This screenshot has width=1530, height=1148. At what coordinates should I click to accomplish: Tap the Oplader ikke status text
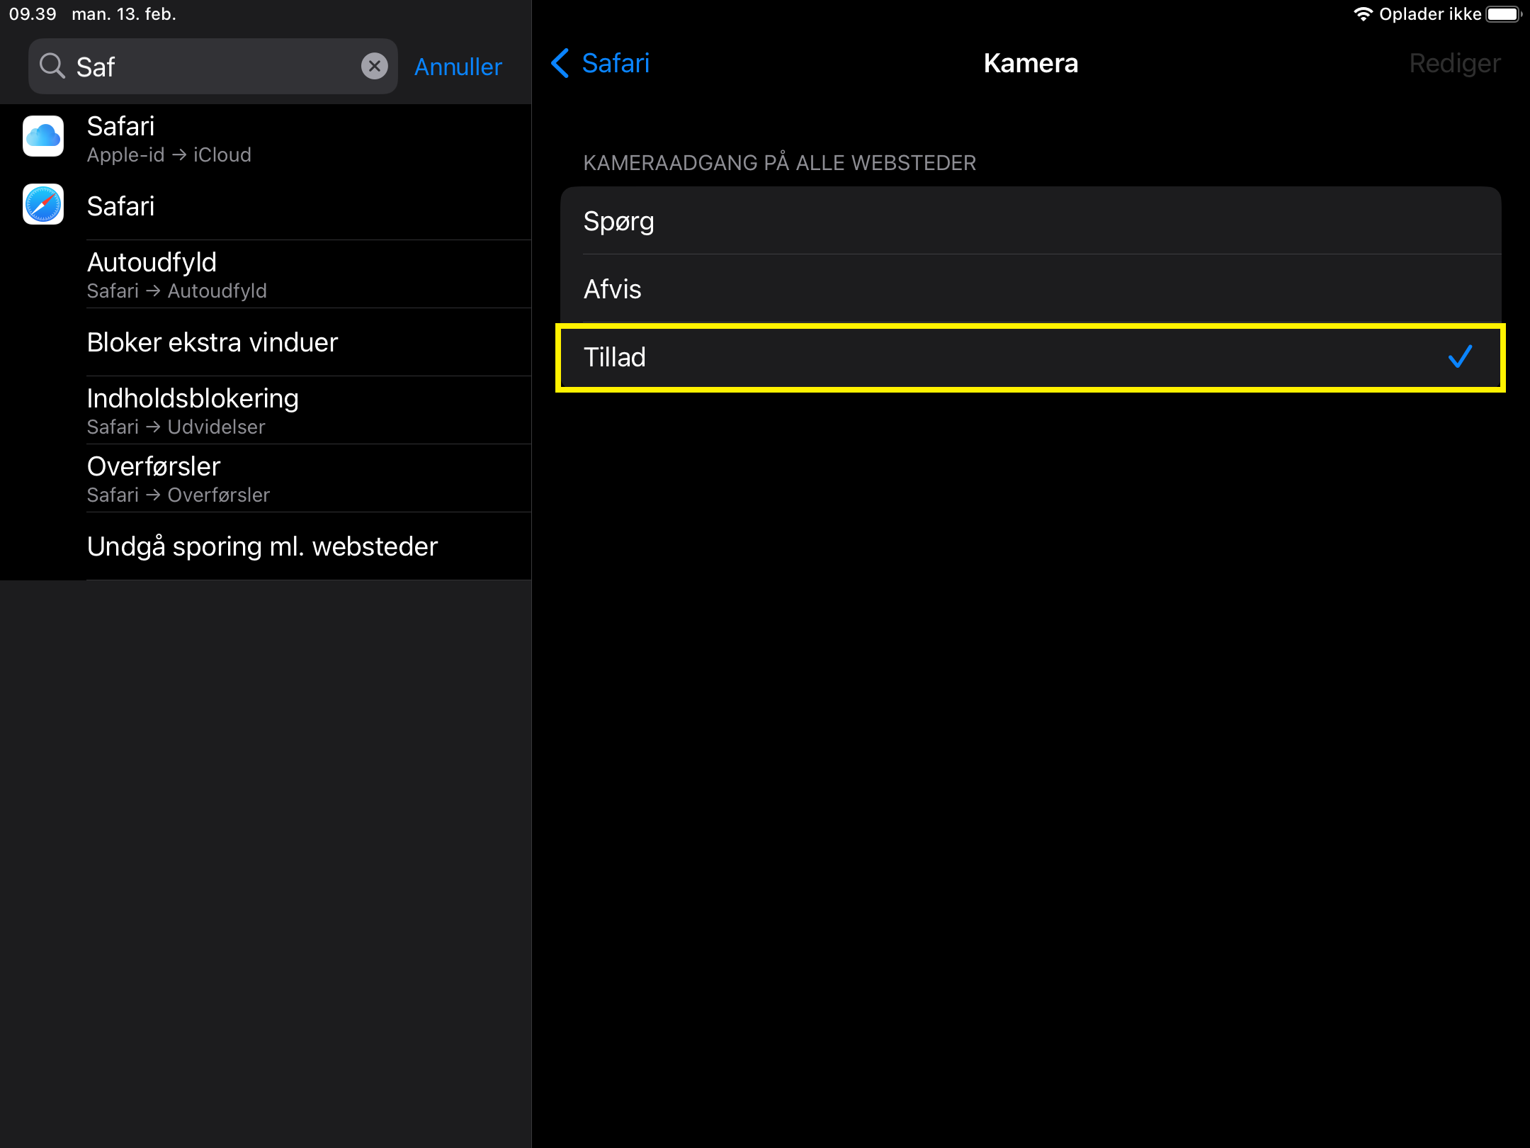[1430, 14]
